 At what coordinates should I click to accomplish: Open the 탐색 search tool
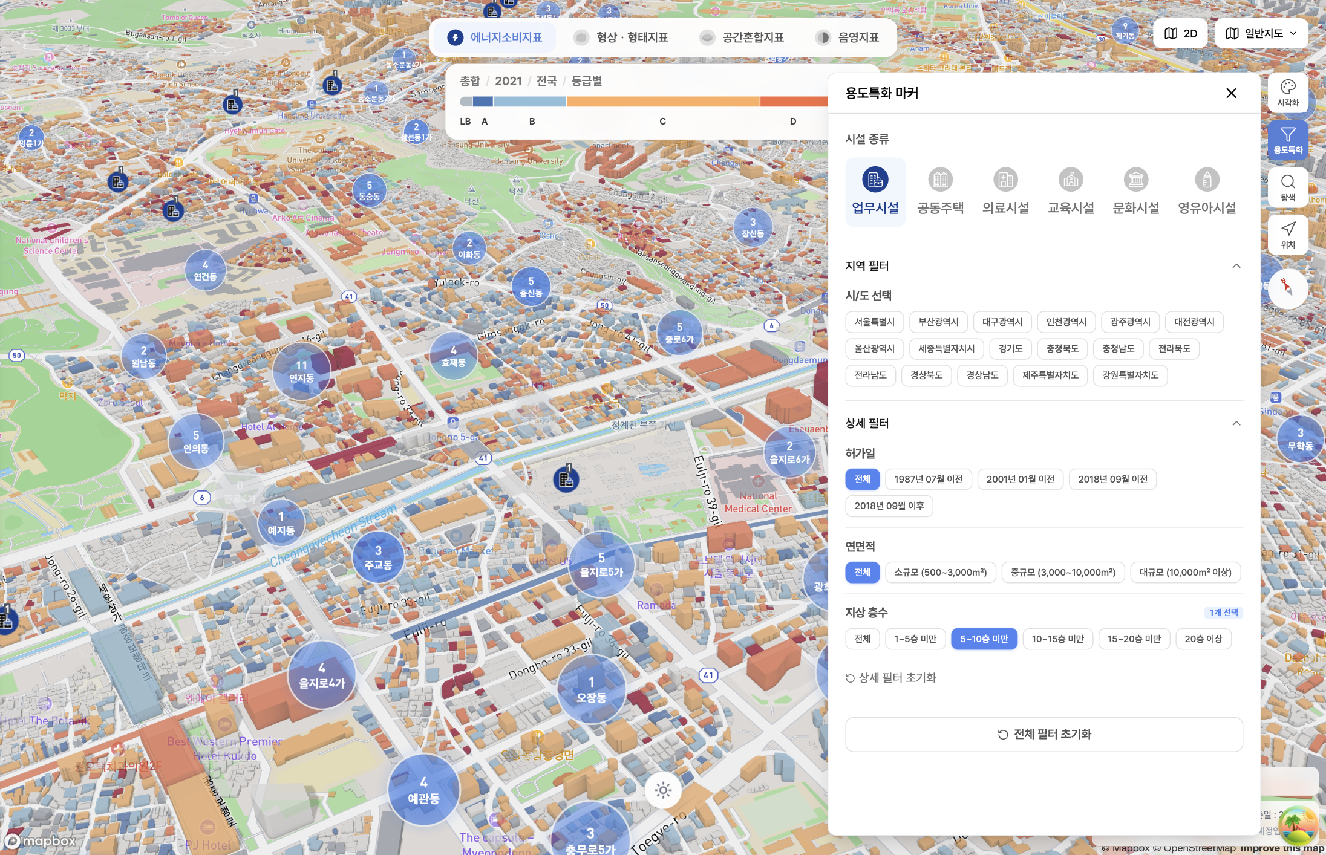coord(1288,187)
